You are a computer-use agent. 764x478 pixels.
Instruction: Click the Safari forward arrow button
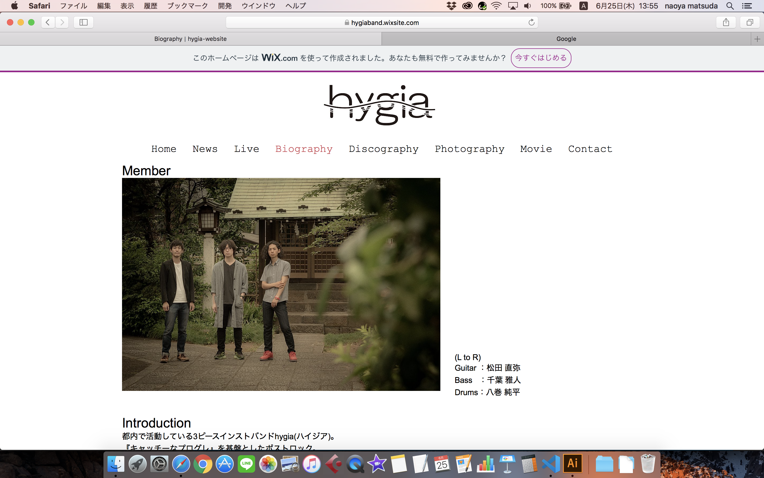pos(62,22)
